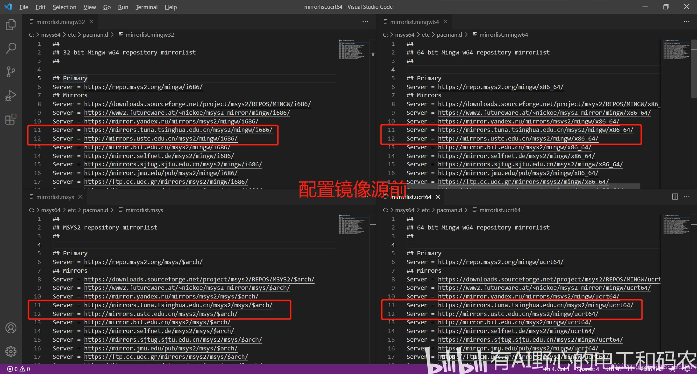Screen dimensions: 697x374
Task: Close the mirrorlist.msys tab
Action: point(80,197)
